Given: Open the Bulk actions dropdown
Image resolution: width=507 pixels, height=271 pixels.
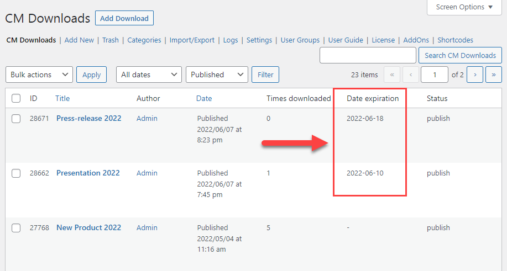Looking at the screenshot, I should (39, 75).
